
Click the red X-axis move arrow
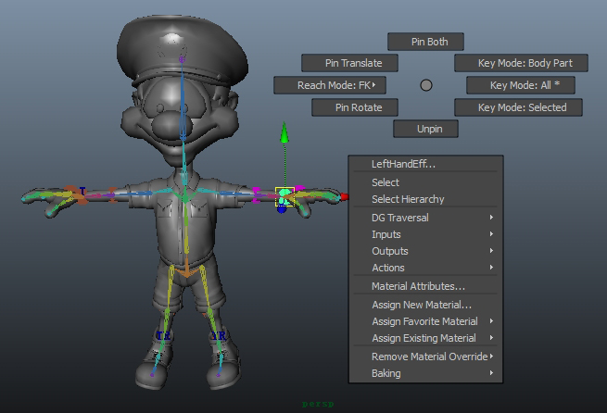click(x=345, y=197)
